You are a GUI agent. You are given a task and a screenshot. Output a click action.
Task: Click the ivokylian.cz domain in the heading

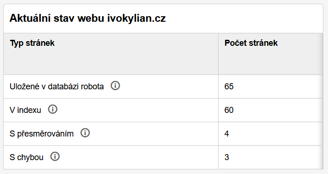click(136, 19)
